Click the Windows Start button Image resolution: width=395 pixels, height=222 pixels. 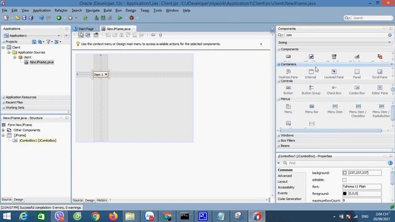pyautogui.click(x=7, y=216)
